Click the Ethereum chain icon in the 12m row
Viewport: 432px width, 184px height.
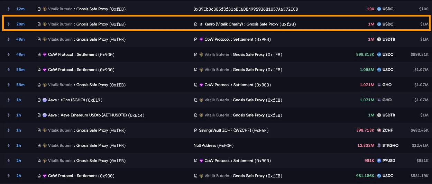point(9,9)
